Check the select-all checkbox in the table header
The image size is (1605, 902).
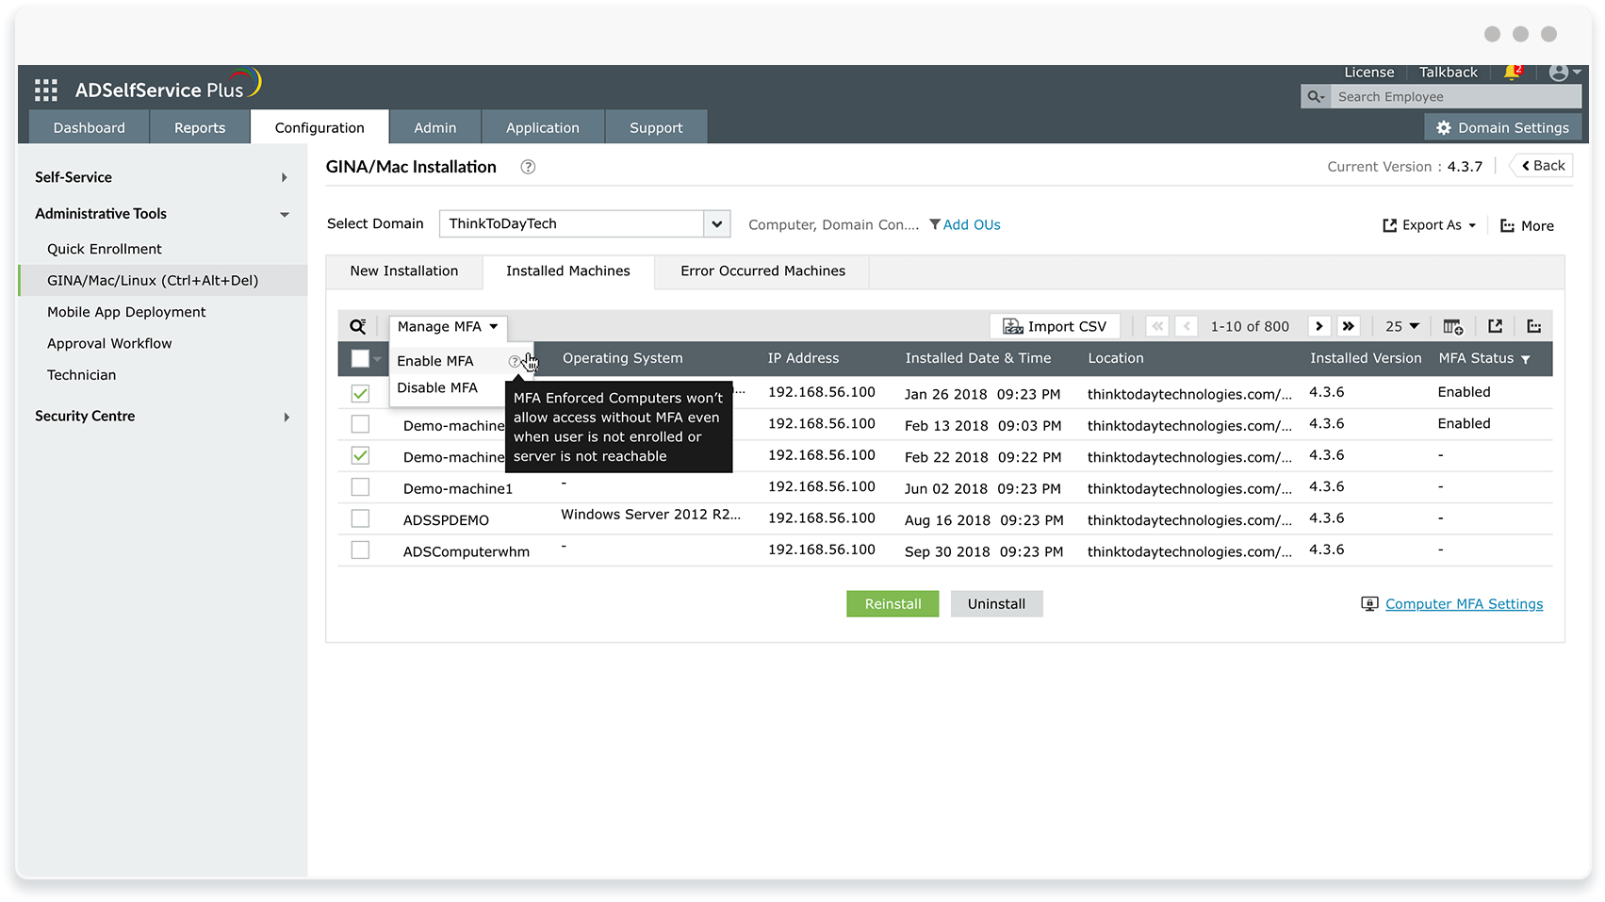pyautogui.click(x=359, y=358)
